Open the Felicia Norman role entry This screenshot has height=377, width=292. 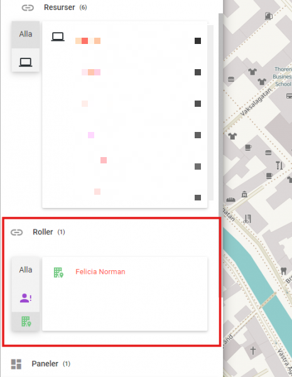[x=100, y=272]
